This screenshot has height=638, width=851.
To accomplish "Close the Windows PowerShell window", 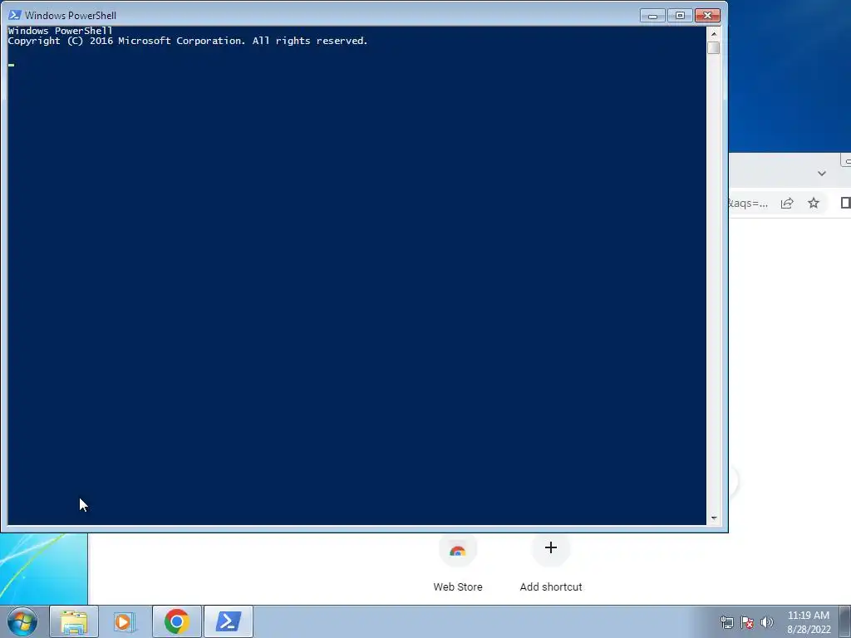I will pyautogui.click(x=707, y=16).
